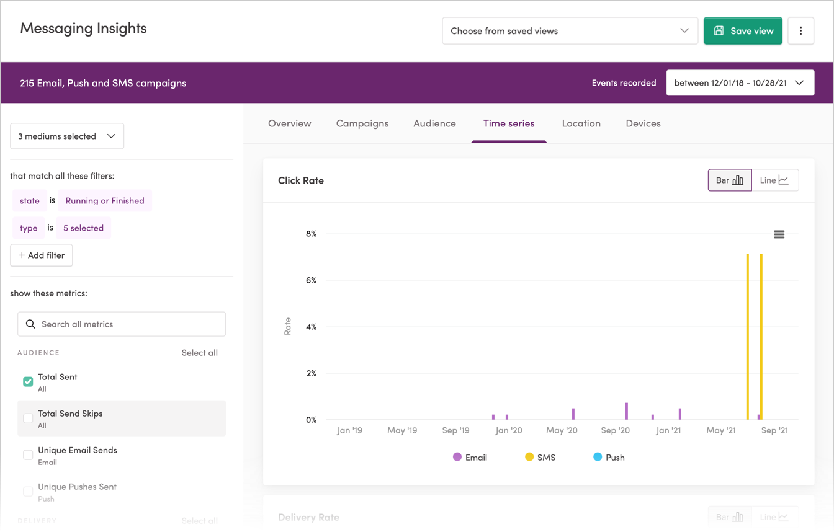Image resolution: width=834 pixels, height=532 pixels.
Task: Uncheck the Total Sent checkbox
Action: click(28, 381)
